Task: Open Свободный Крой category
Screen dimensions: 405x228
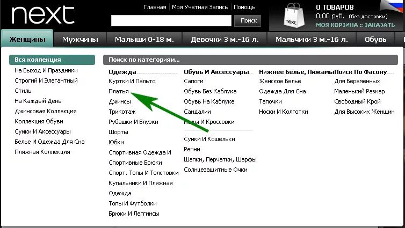Action: pyautogui.click(x=357, y=101)
